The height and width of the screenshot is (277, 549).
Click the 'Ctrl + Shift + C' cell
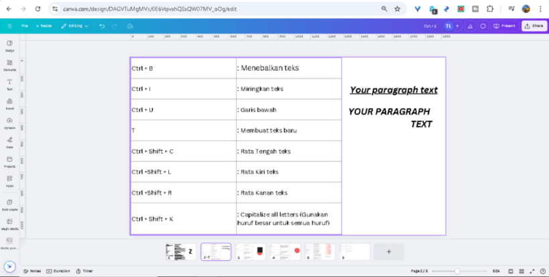(183, 152)
